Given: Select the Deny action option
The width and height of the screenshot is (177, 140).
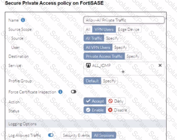Looking at the screenshot, I should click(x=116, y=101).
